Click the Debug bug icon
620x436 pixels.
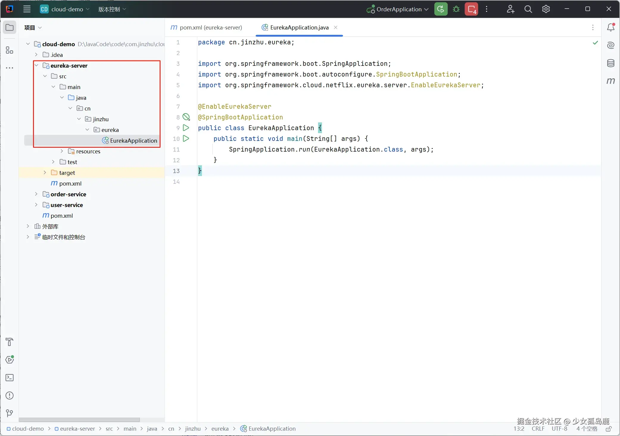(456, 9)
